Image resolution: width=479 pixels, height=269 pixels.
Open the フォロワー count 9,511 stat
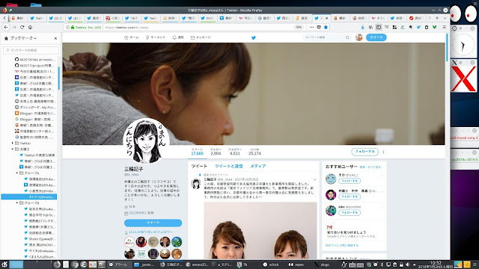click(x=234, y=152)
